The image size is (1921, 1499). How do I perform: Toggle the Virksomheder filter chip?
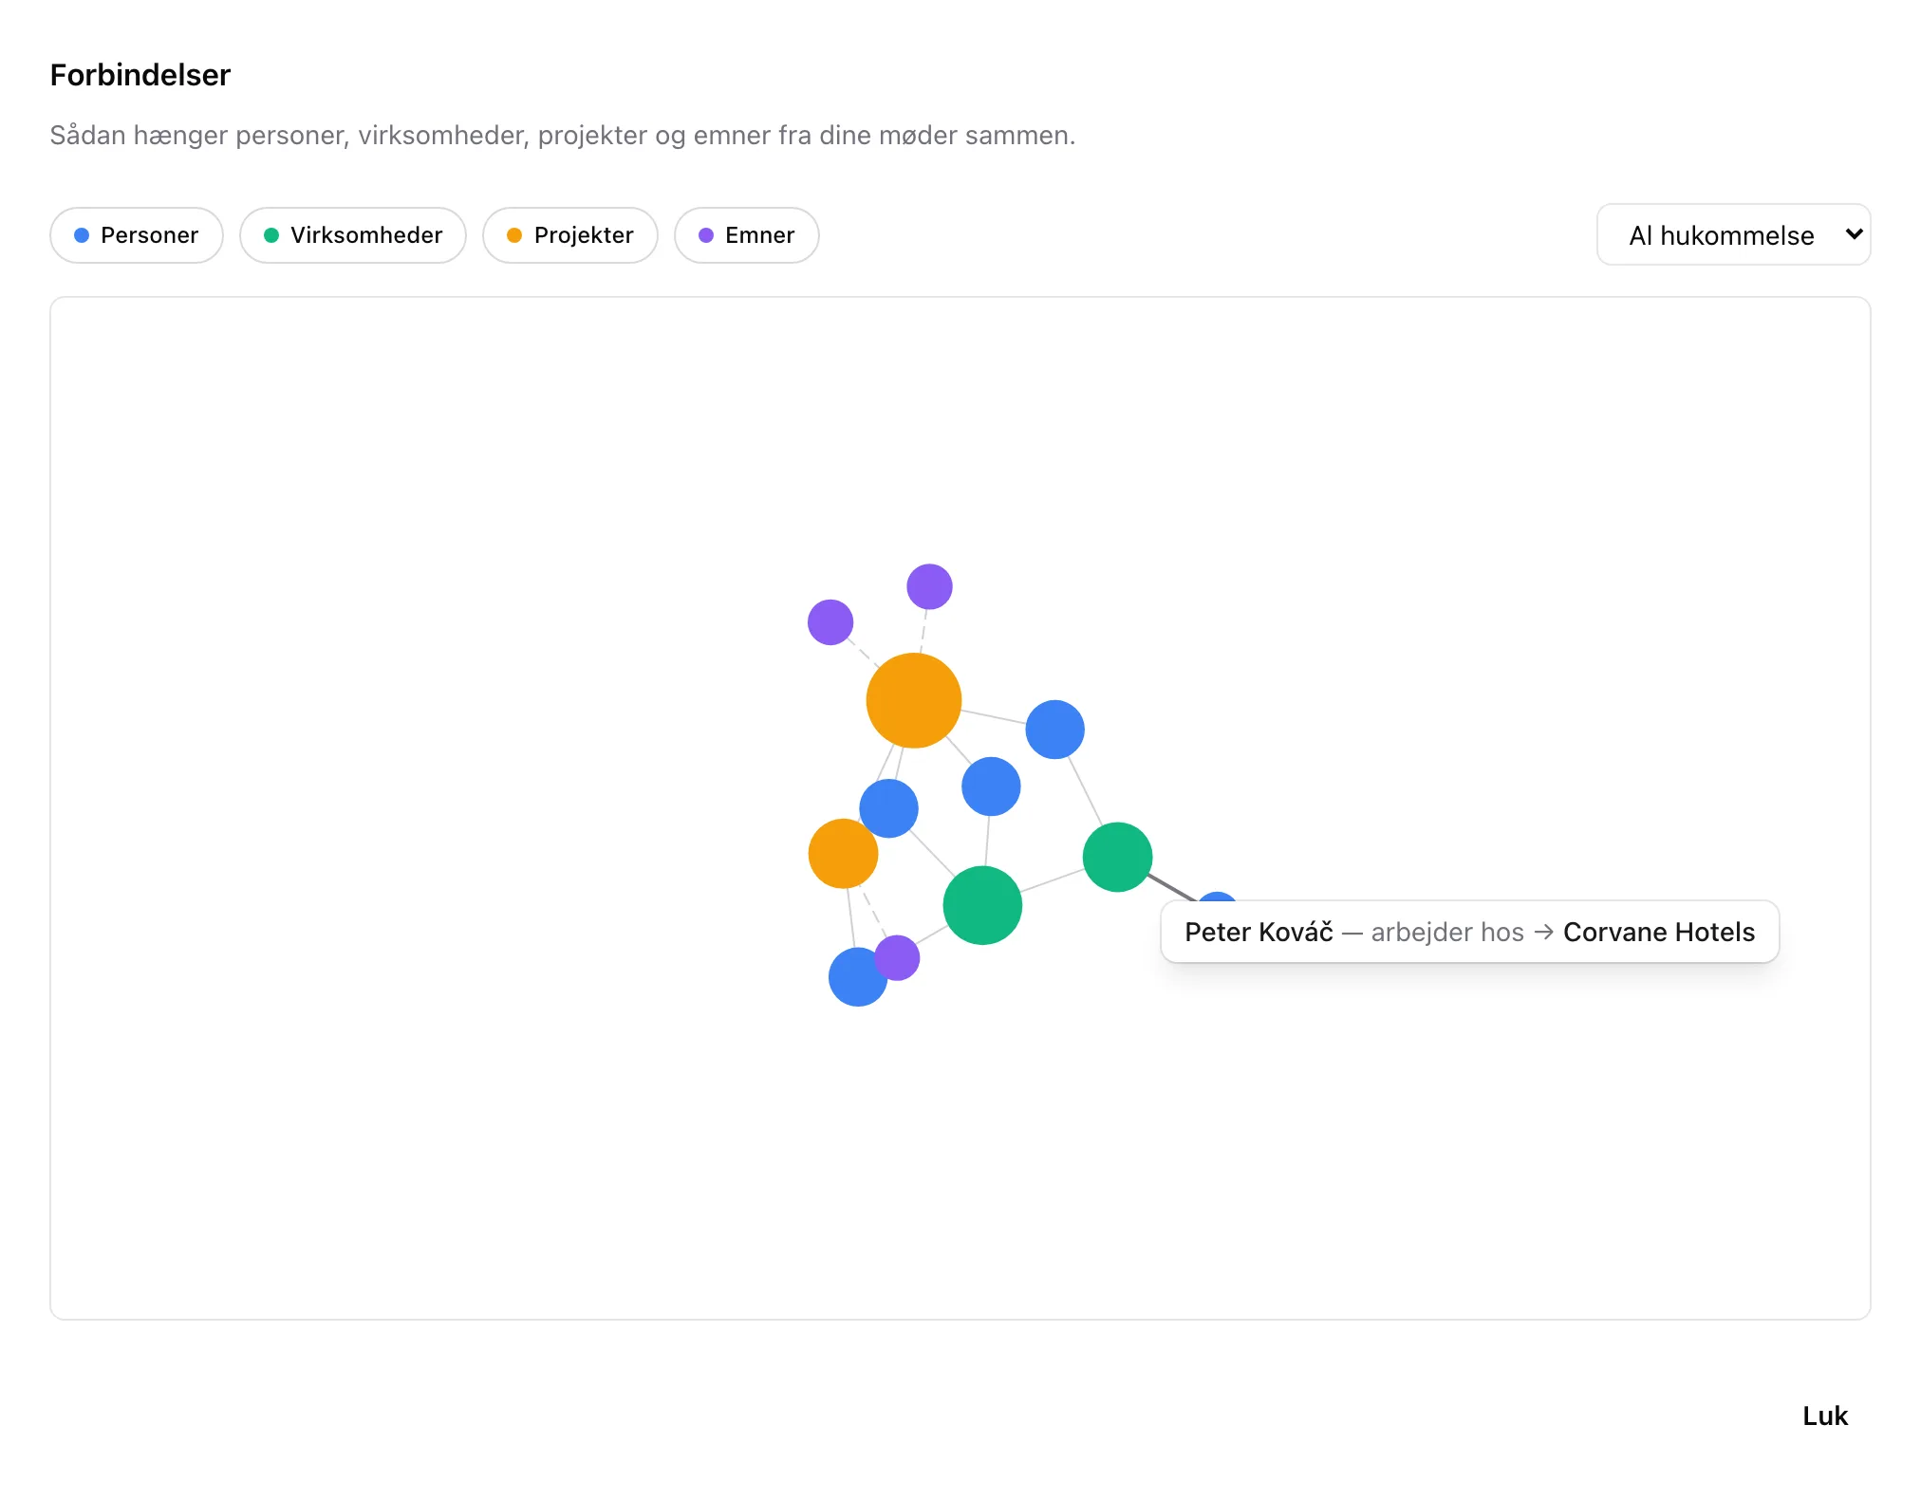(x=353, y=235)
